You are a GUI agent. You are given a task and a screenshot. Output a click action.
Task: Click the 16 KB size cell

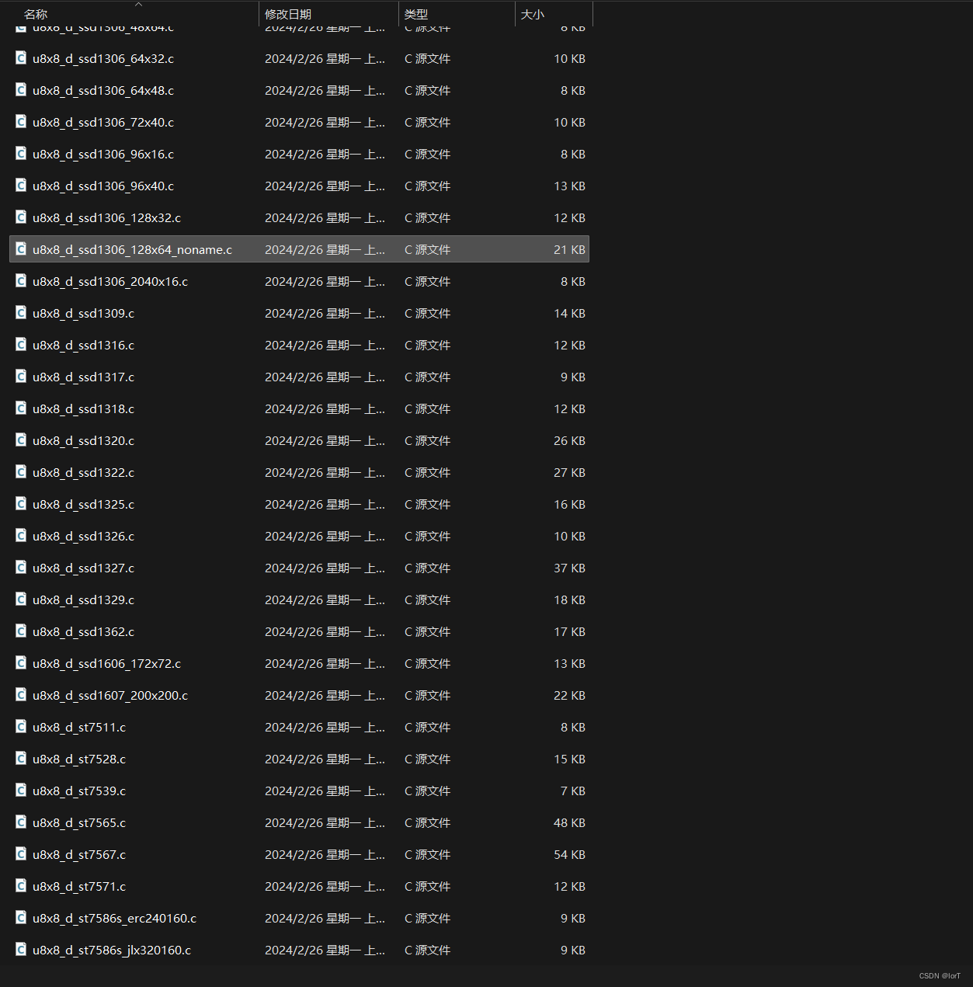point(569,504)
